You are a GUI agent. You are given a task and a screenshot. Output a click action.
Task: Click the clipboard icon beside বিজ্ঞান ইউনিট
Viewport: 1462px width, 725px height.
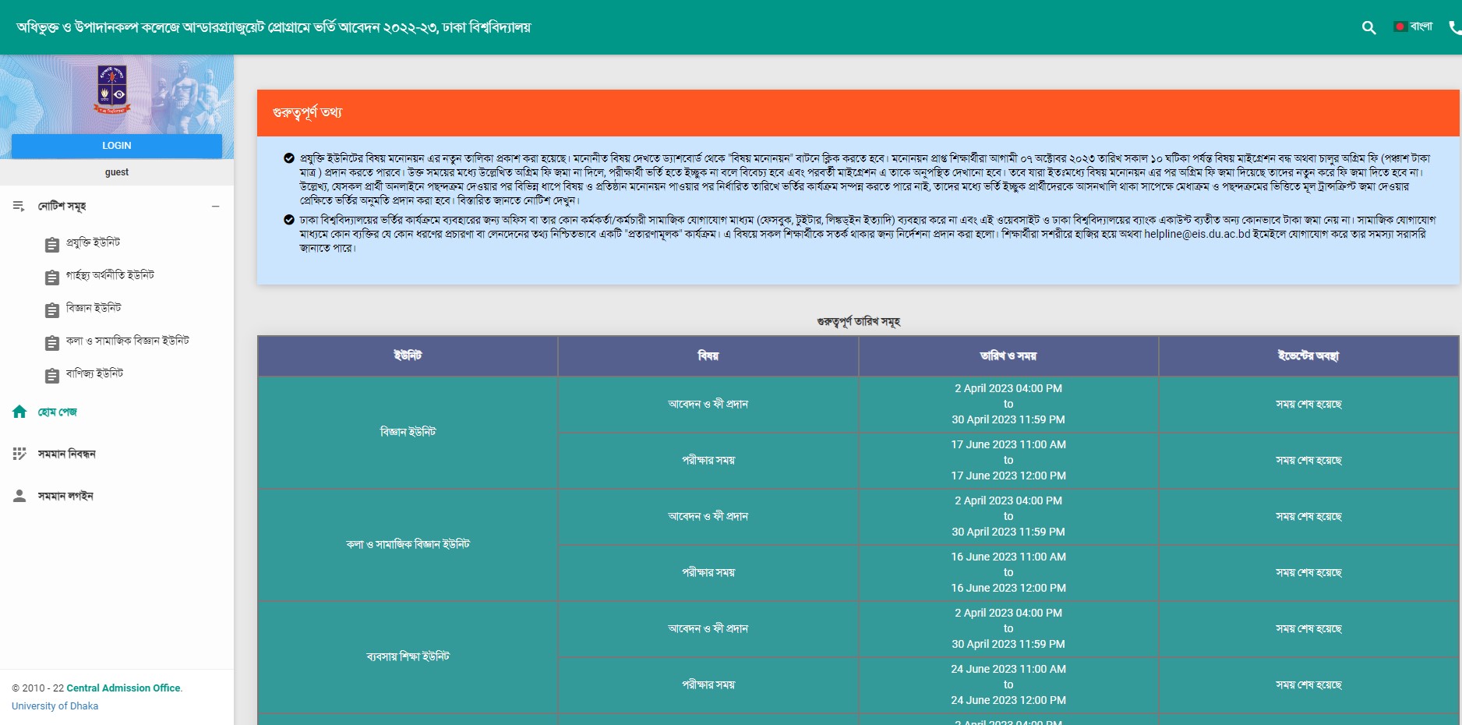(x=52, y=310)
